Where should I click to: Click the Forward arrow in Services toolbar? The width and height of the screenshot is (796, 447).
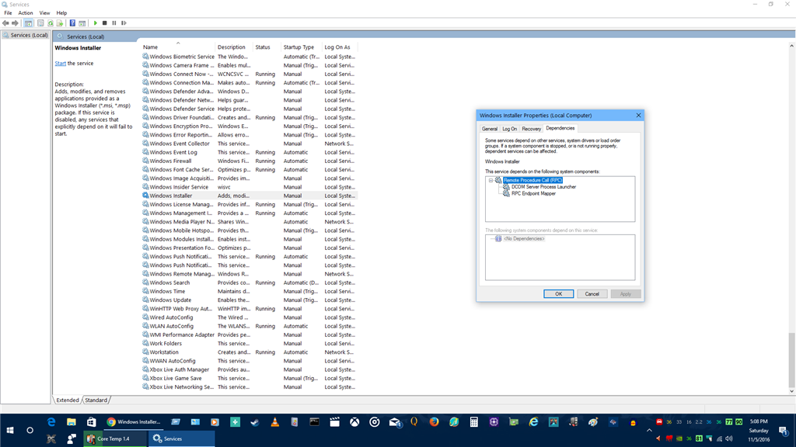click(15, 23)
